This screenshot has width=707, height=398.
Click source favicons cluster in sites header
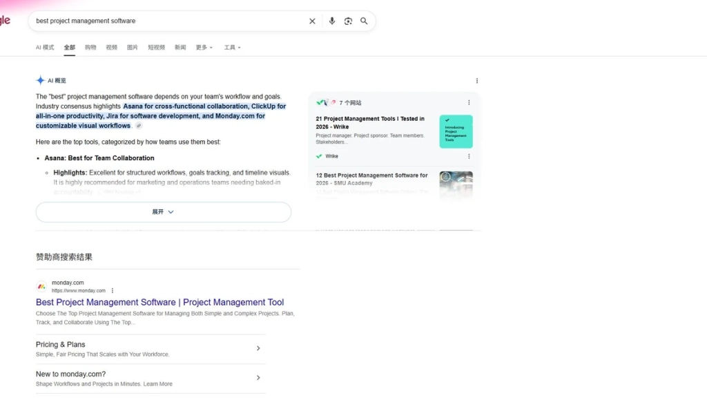tap(326, 102)
